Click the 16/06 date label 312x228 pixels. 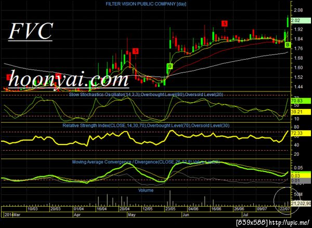tap(216, 209)
